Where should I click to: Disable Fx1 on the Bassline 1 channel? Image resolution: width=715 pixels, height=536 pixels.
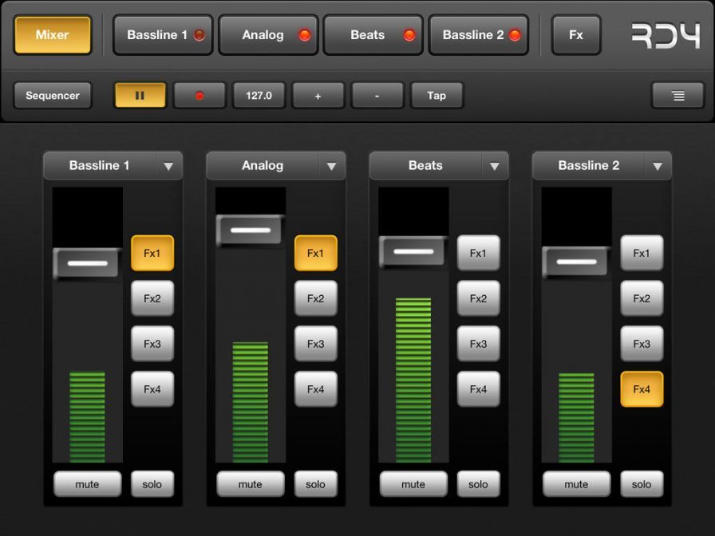coord(152,253)
